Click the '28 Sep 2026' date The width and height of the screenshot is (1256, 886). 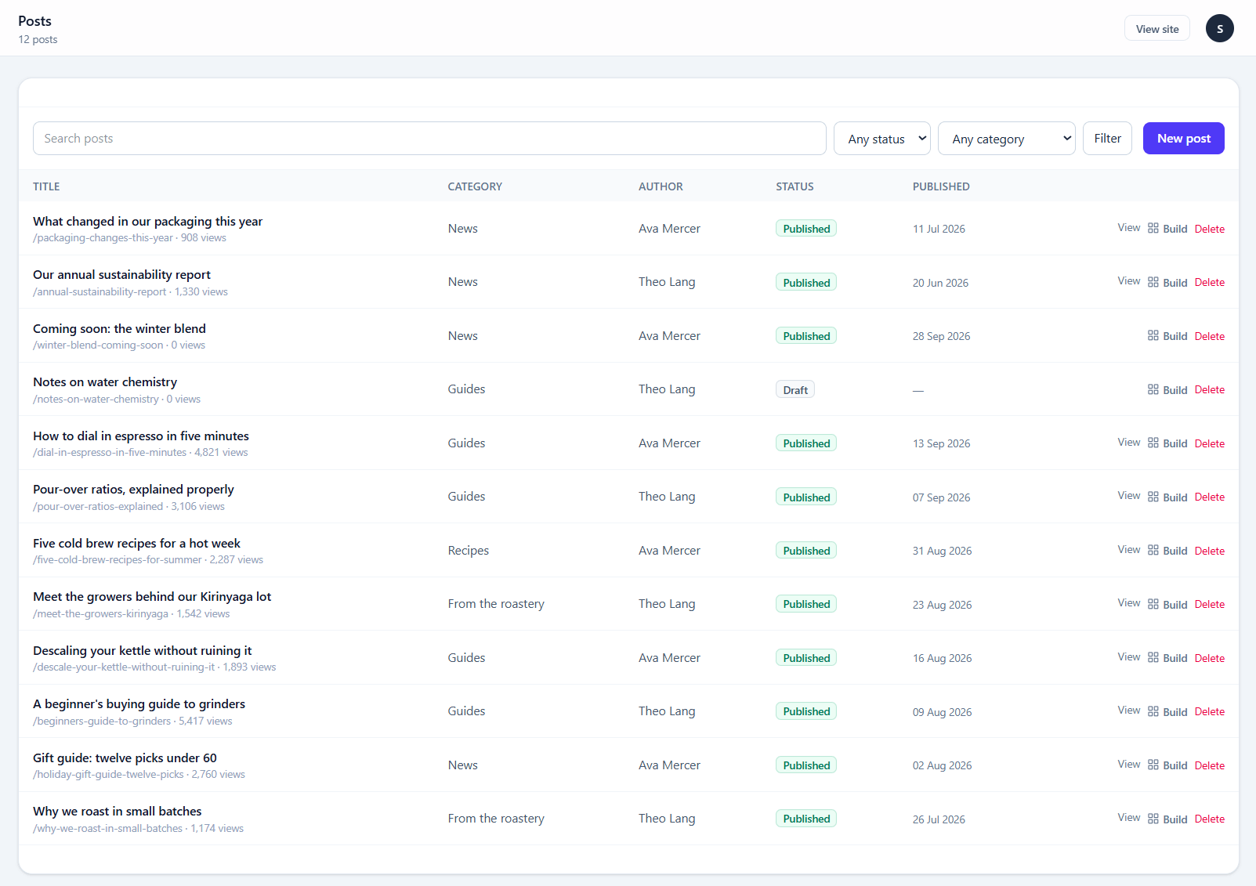click(941, 336)
